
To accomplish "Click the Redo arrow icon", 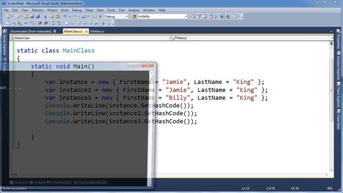I will coord(74,17).
